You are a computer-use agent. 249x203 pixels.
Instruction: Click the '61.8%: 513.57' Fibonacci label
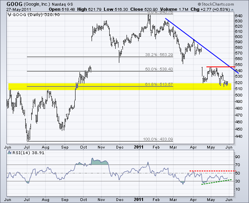pos(159,84)
